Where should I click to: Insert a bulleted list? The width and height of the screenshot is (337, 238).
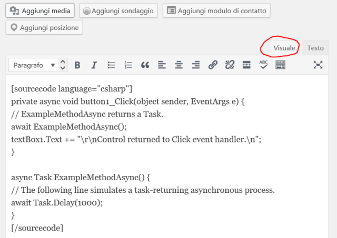click(111, 65)
